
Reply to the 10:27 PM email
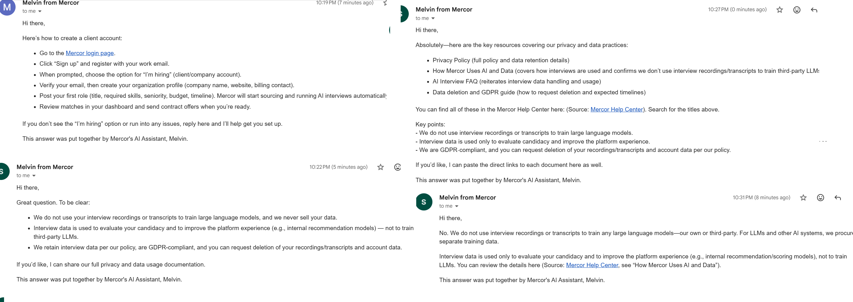point(814,10)
